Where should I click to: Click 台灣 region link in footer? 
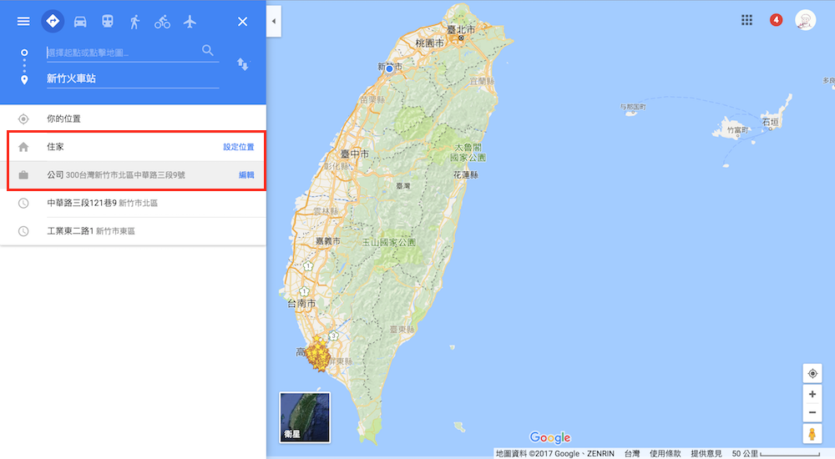632,454
